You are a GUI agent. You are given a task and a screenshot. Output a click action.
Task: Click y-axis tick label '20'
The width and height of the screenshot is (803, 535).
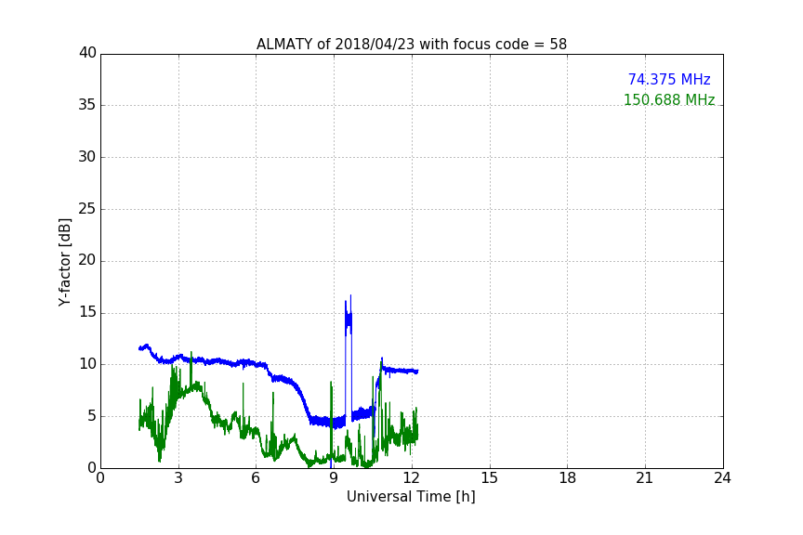pos(87,261)
